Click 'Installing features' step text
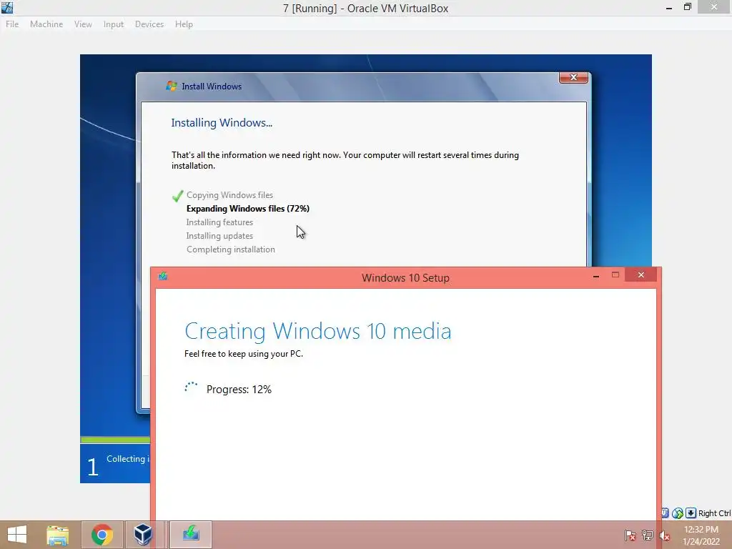Screen dimensions: 732x549 pyautogui.click(x=219, y=222)
